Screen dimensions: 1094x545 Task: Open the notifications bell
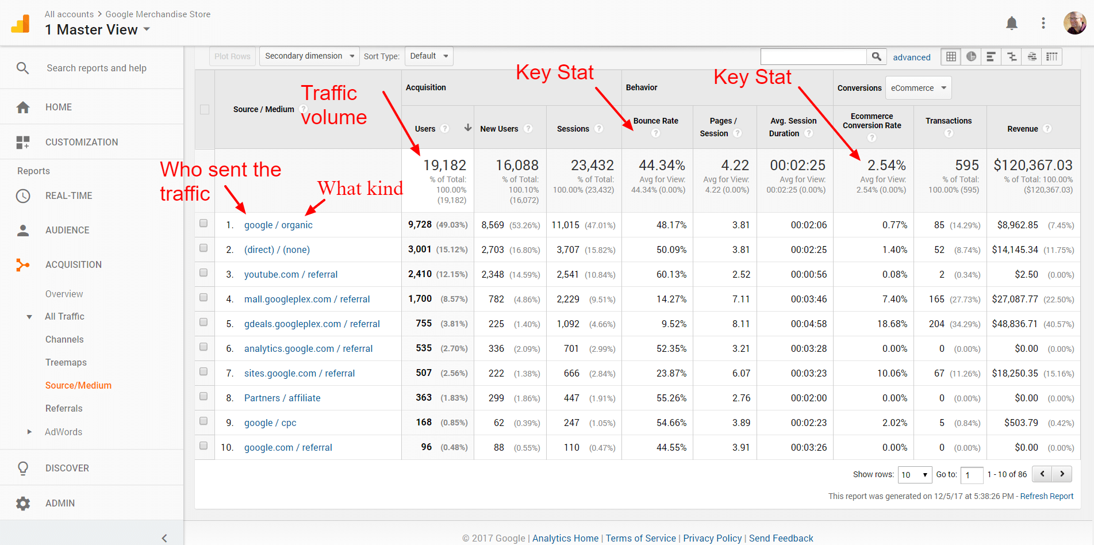pos(1012,23)
